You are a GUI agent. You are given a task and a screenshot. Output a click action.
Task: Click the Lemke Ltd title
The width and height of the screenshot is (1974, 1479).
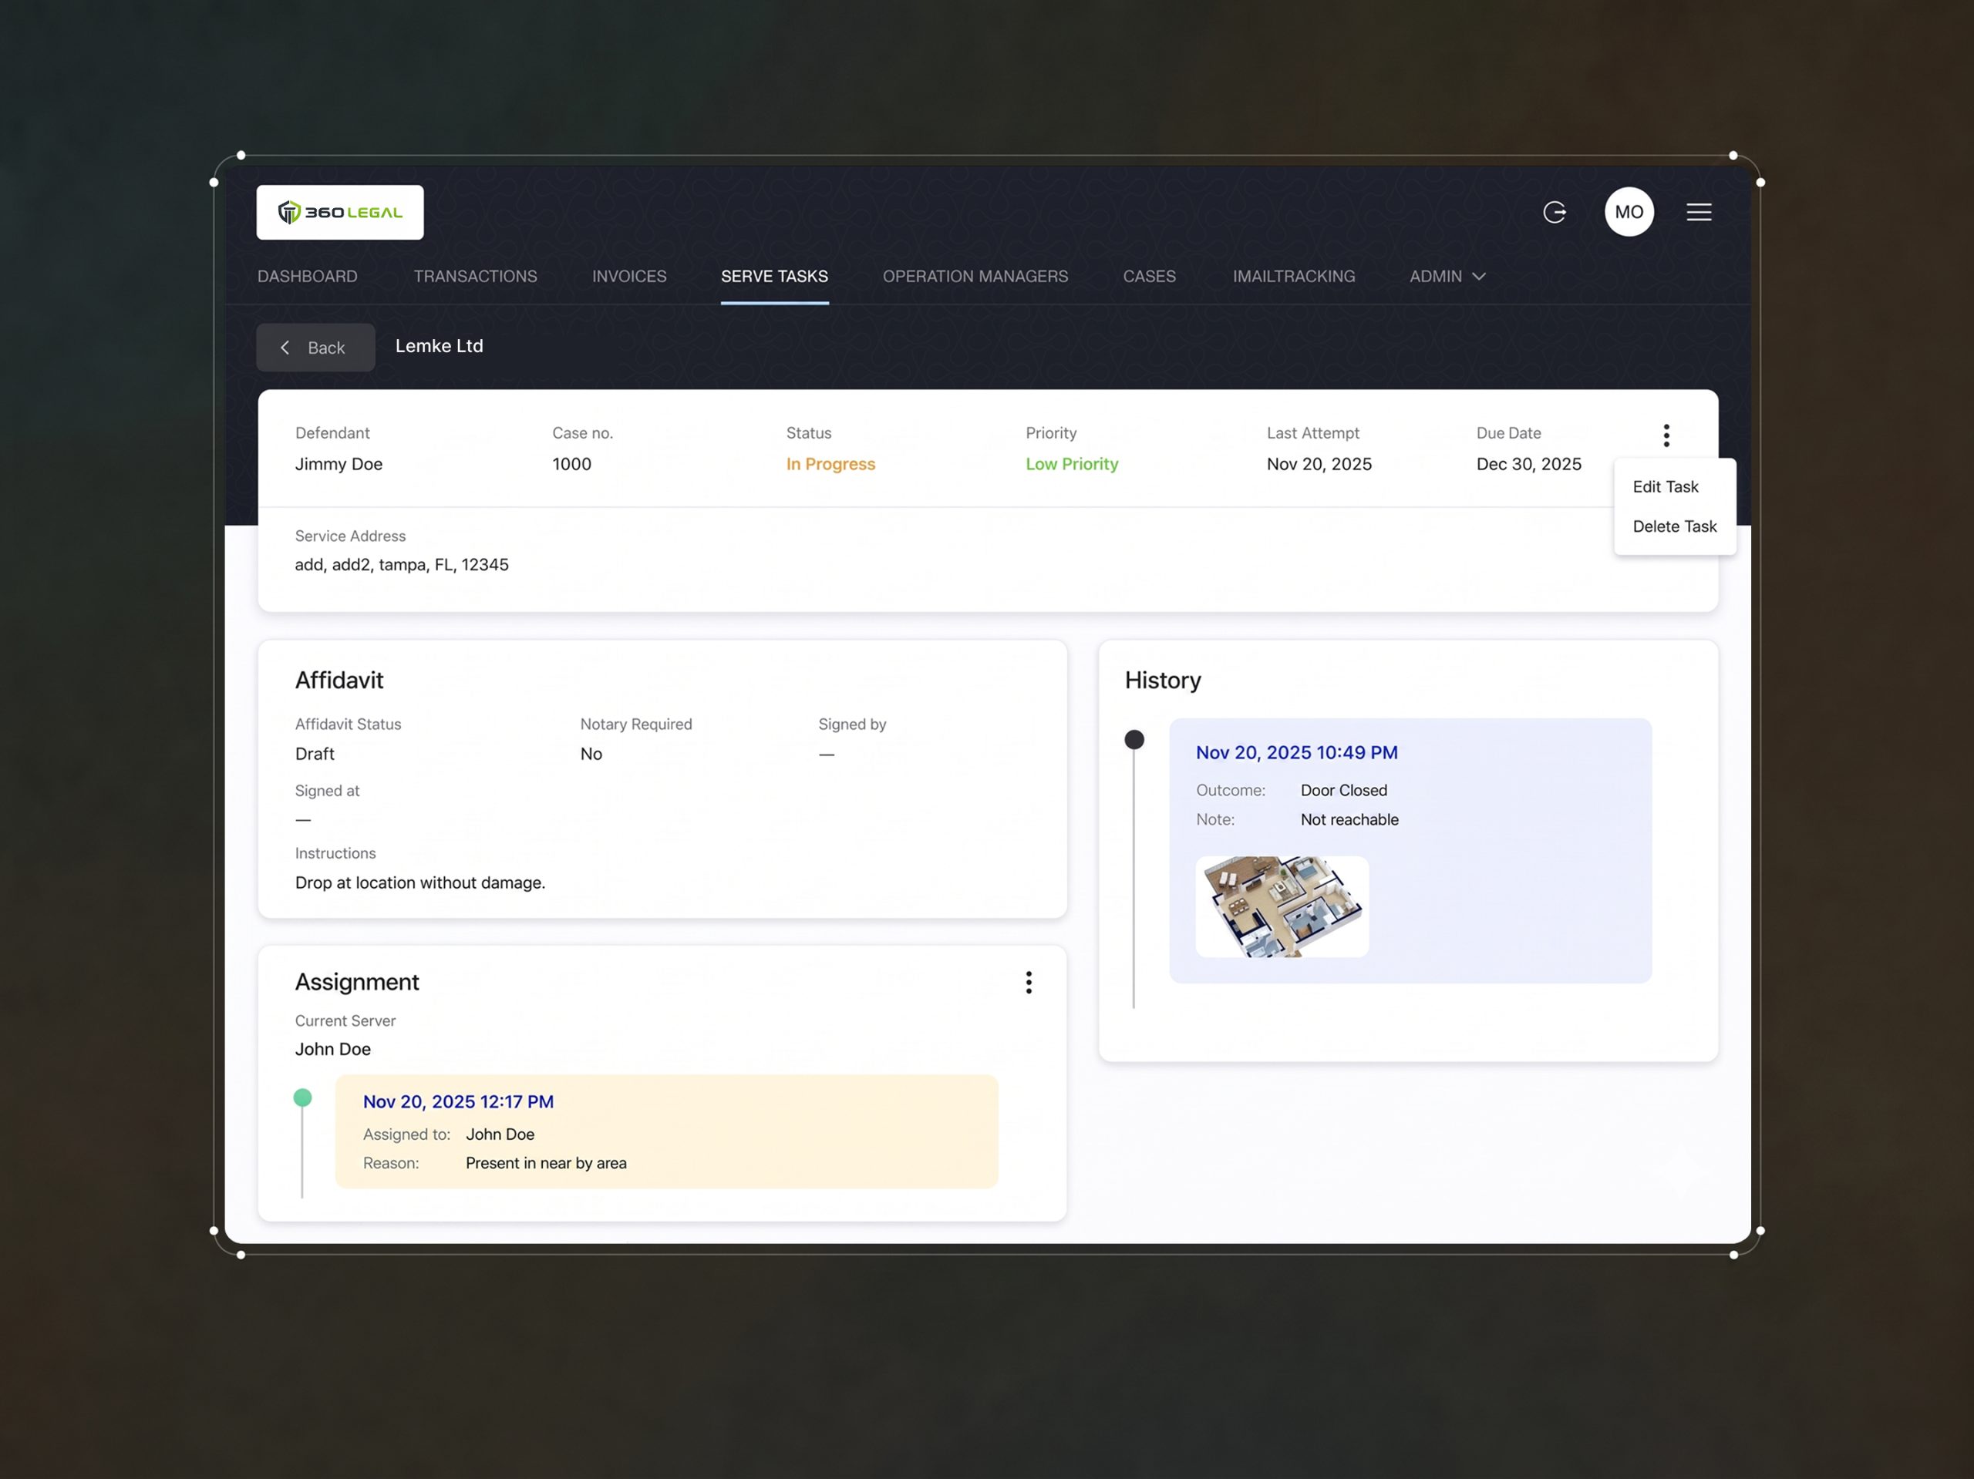click(x=439, y=346)
